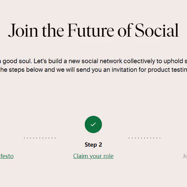
Task: Click the phrase 'new social network'
Action: pos(95,61)
